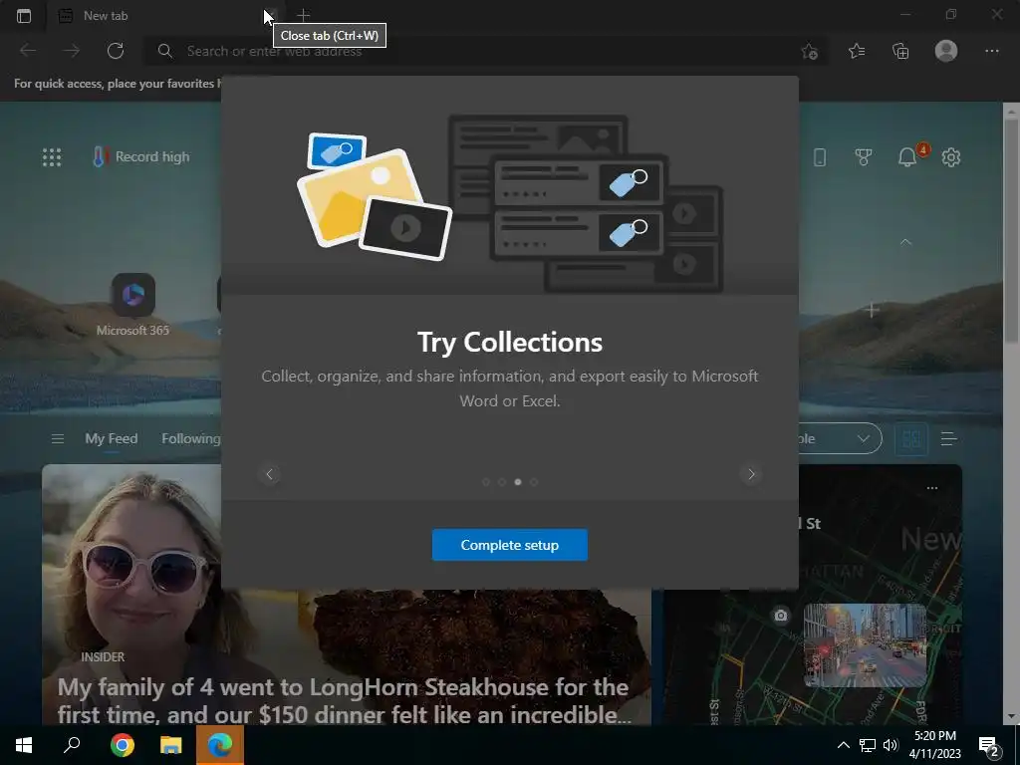Open notifications bell with 4 badge
The image size is (1020, 765).
(907, 156)
